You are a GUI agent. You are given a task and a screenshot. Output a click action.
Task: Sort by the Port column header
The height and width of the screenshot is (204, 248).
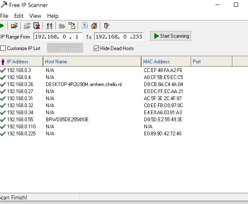click(x=212, y=62)
